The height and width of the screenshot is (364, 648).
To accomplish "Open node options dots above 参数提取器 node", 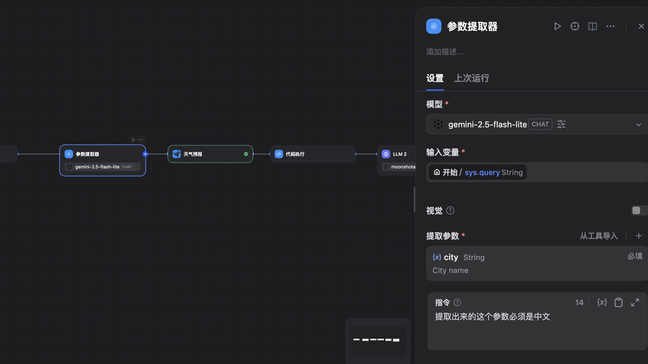I will [140, 140].
